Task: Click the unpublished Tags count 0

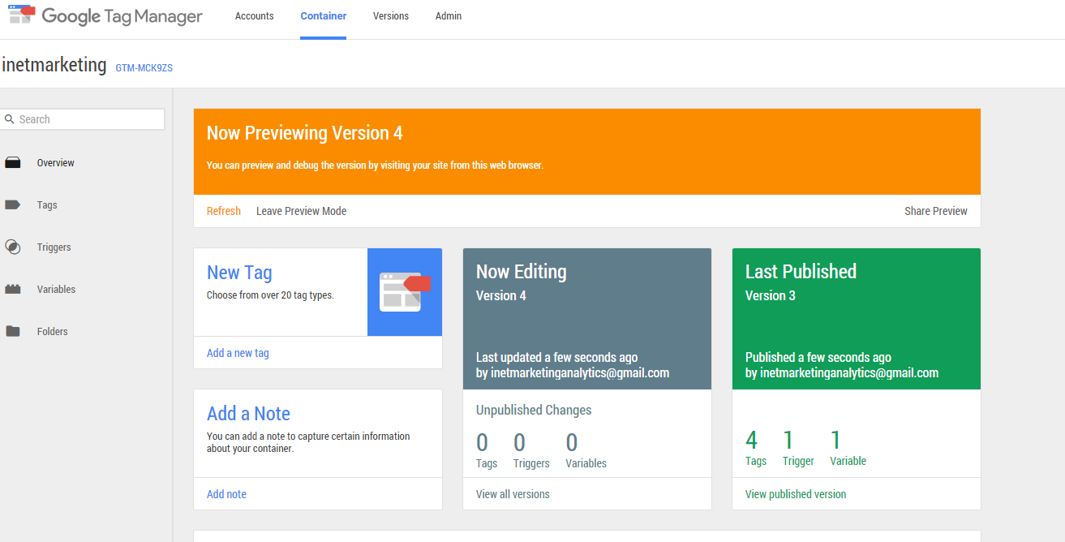Action: tap(483, 443)
